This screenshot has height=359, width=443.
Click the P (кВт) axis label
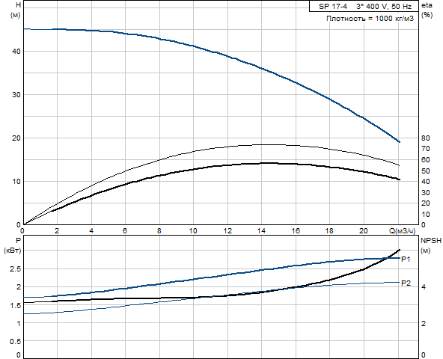13,245
